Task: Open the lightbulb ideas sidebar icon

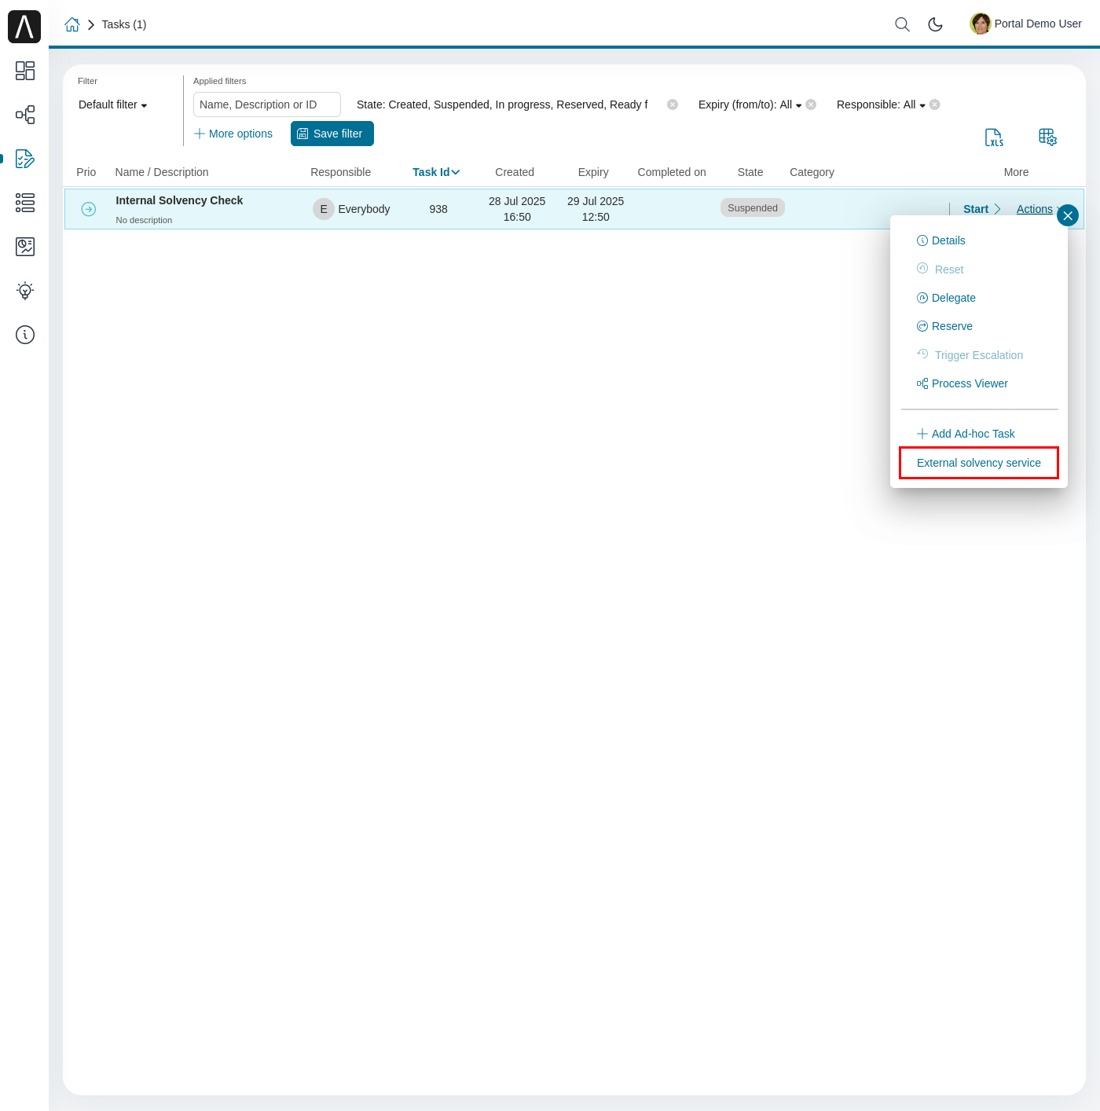Action: click(x=24, y=291)
